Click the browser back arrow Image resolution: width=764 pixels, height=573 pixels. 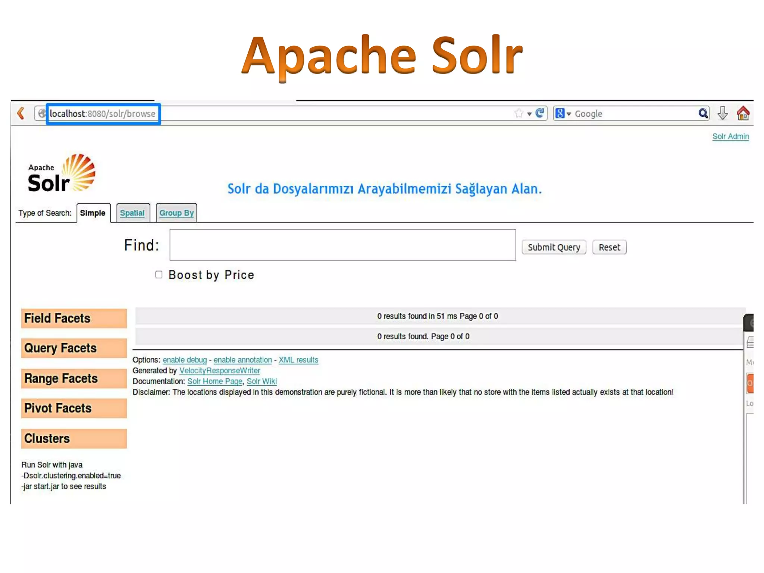pos(21,113)
